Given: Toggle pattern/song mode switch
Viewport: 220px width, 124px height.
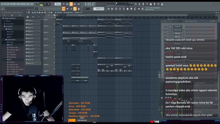Looking at the screenshot, I should pyautogui.click(x=41, y=4).
